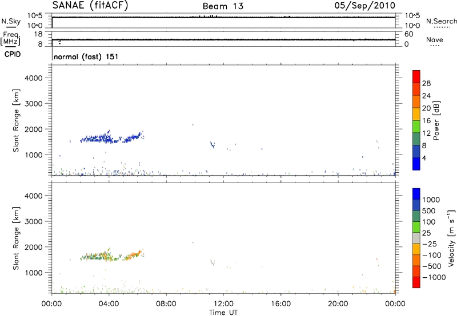457x316 pixels.
Task: Click the 28 value on Power colorbar
Action: (x=426, y=83)
